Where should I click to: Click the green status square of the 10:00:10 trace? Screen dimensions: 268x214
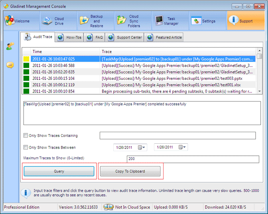click(26, 91)
